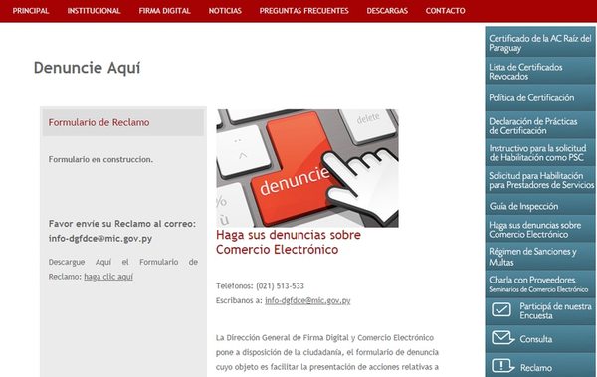
Task: Open Guía de Inspección sidebar button
Action: 540,206
